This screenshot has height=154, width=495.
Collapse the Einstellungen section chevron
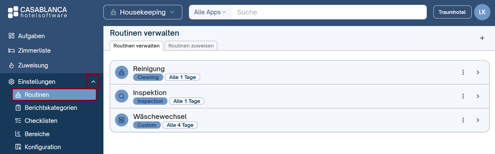[93, 82]
